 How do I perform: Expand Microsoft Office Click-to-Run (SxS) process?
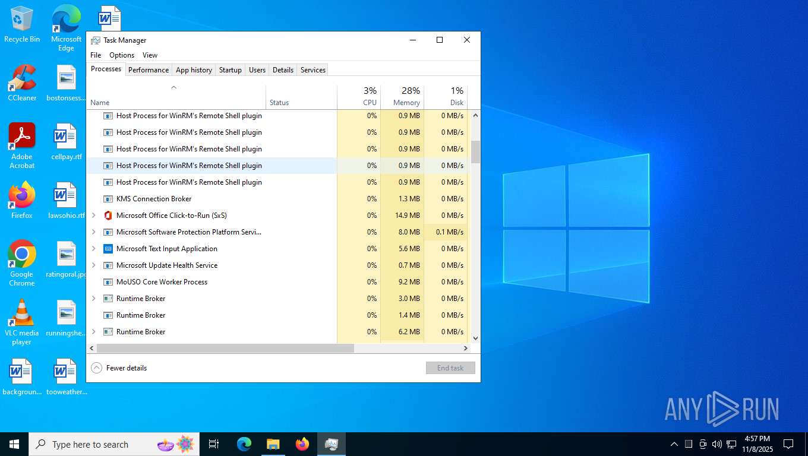point(93,216)
